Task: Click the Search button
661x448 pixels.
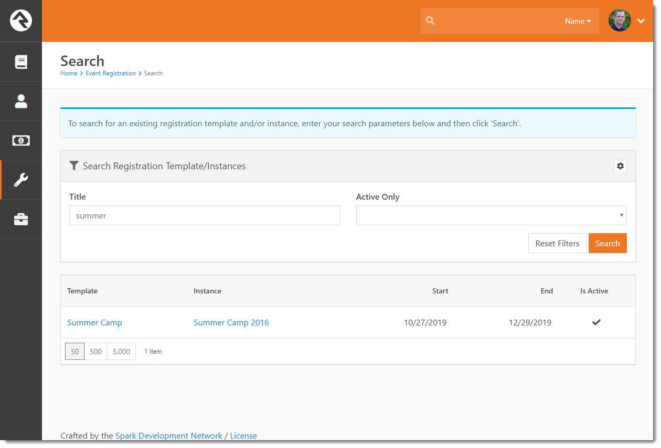Action: pyautogui.click(x=607, y=243)
